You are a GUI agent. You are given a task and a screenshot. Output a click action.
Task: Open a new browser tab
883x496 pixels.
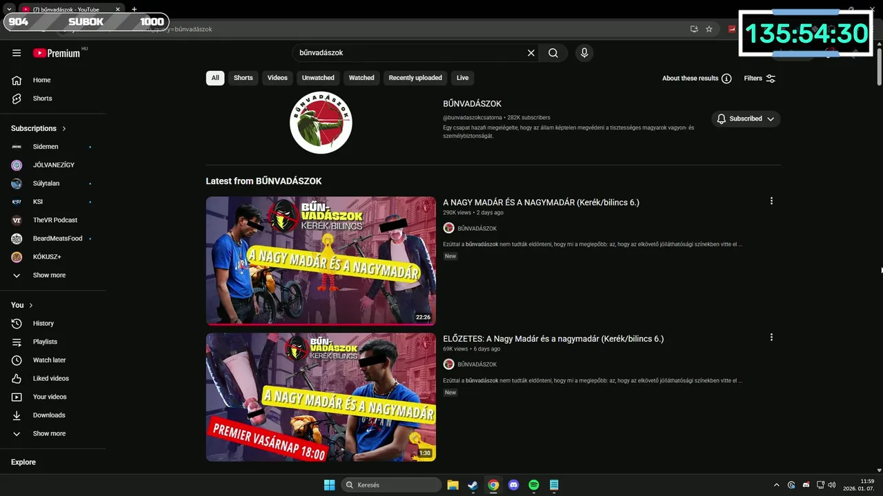pos(134,10)
